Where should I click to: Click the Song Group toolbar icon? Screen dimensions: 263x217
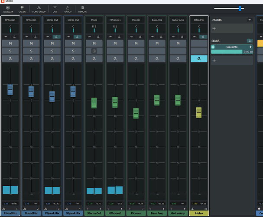[x=39, y=10]
